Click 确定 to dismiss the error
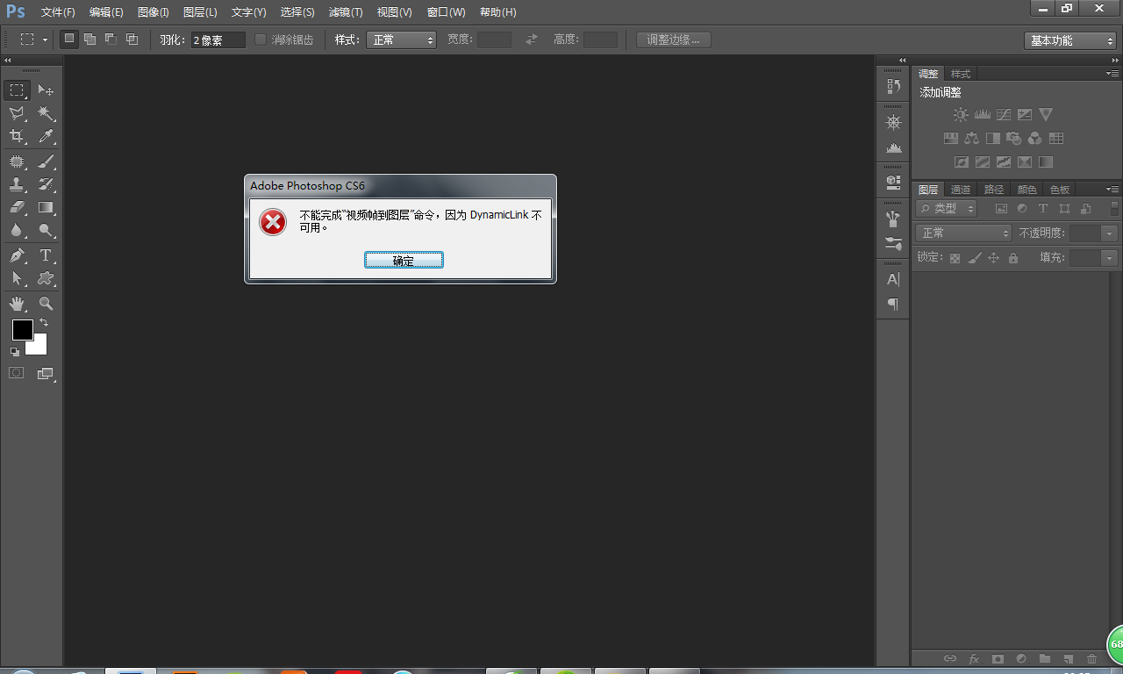Screen dimensions: 1123x674 tap(404, 260)
